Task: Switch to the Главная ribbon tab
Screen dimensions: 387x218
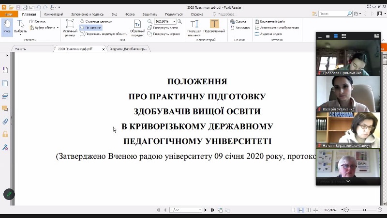Action: [29, 15]
